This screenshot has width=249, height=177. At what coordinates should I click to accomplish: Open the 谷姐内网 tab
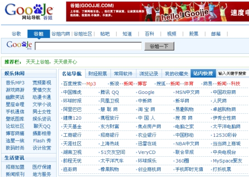(x=61, y=34)
